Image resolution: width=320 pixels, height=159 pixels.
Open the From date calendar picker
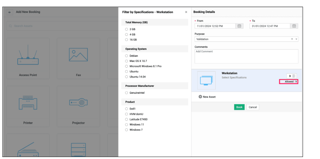coord(239,26)
